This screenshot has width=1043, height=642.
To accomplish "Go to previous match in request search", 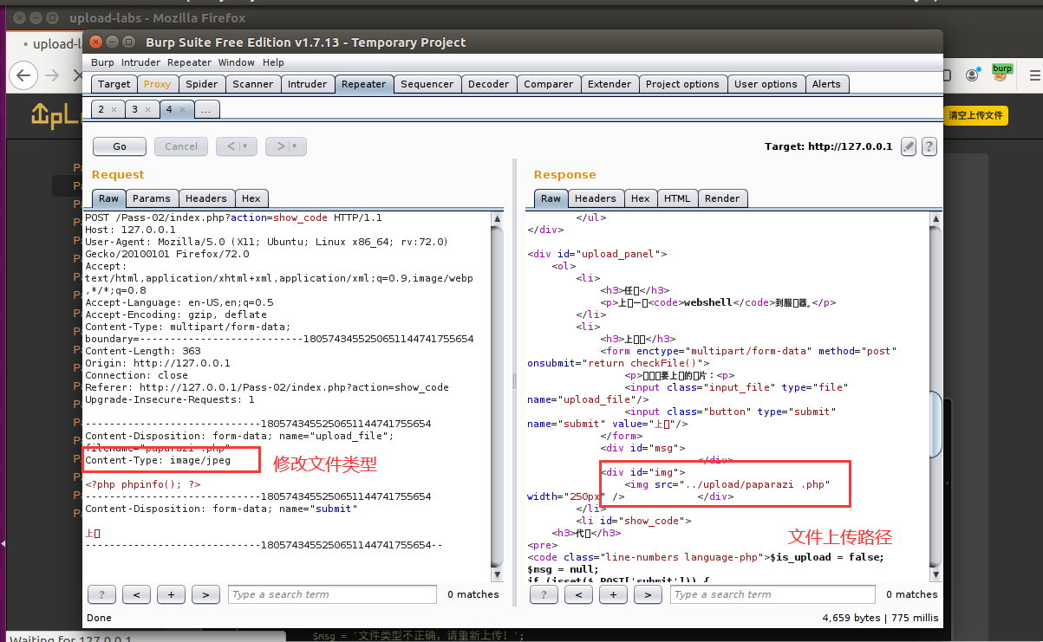I will coord(136,594).
